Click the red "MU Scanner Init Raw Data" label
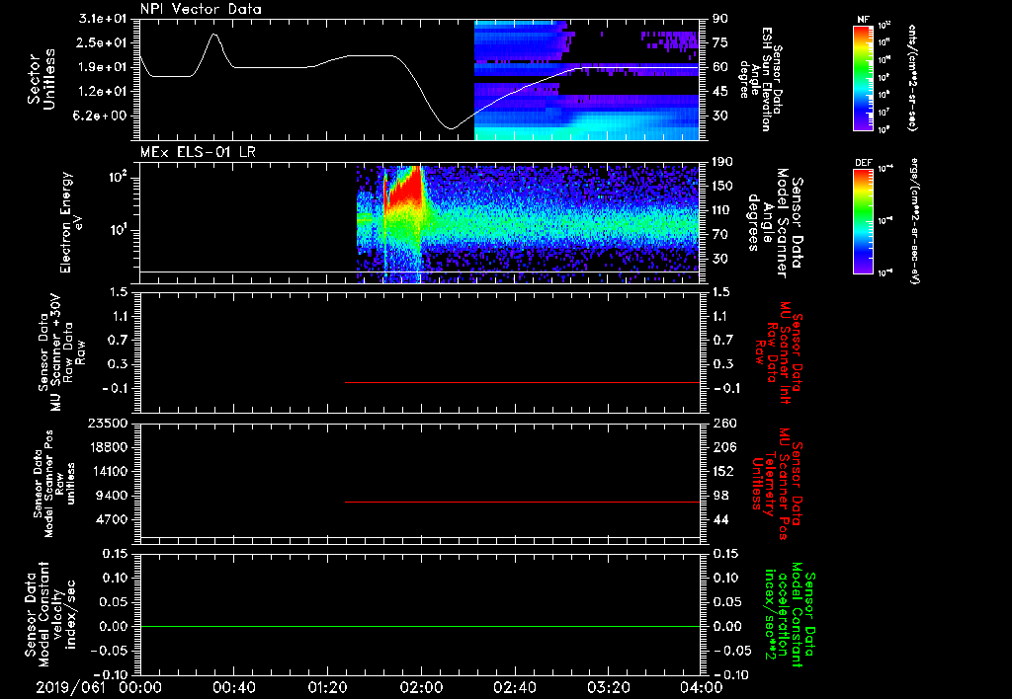Screen dimensions: 1012x699 (779, 352)
